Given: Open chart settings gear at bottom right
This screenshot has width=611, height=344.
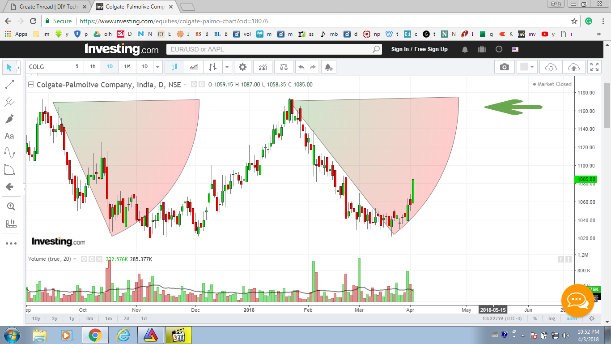Looking at the screenshot, I should 592,318.
